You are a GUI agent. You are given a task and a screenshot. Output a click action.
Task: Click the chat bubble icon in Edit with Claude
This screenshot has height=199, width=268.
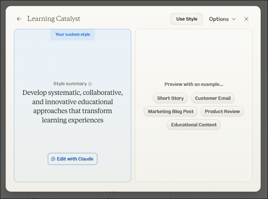coord(53,159)
